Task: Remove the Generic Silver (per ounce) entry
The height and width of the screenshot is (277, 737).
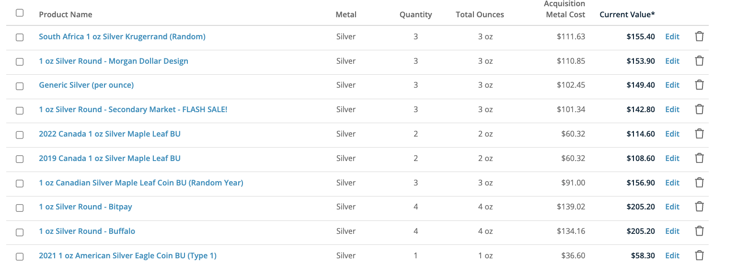Action: (x=699, y=85)
